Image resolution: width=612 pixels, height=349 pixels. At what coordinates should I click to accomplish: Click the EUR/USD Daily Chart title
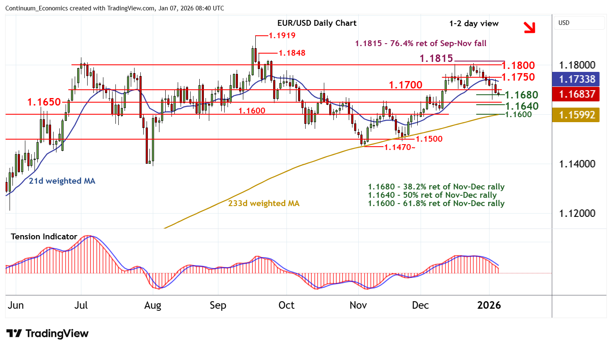[317, 23]
